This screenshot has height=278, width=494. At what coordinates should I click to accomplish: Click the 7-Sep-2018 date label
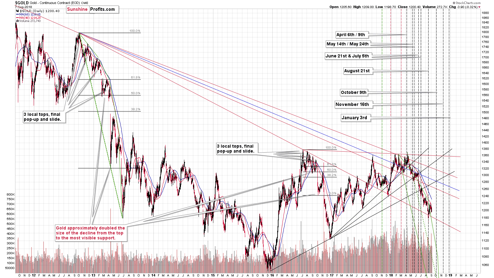tap(23, 7)
